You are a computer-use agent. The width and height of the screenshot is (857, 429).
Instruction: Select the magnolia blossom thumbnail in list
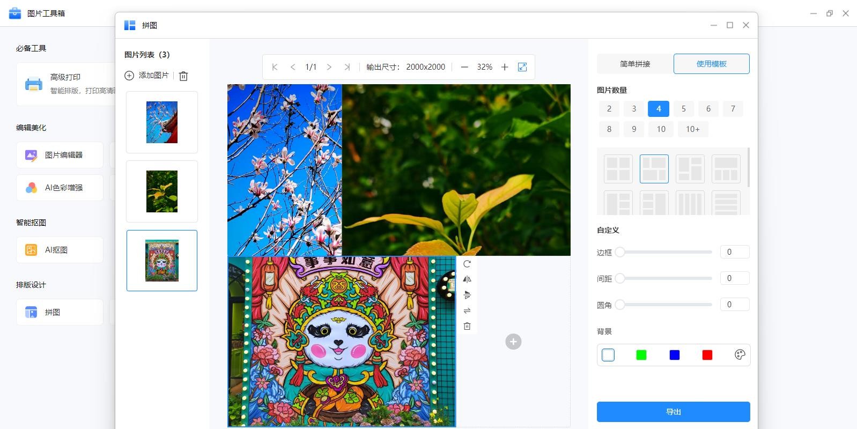click(x=162, y=122)
